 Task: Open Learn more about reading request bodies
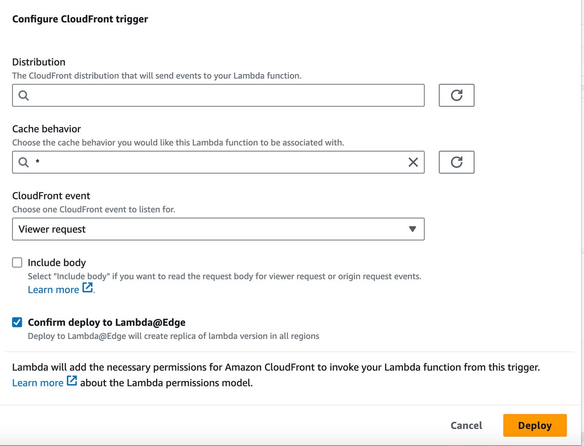click(53, 289)
